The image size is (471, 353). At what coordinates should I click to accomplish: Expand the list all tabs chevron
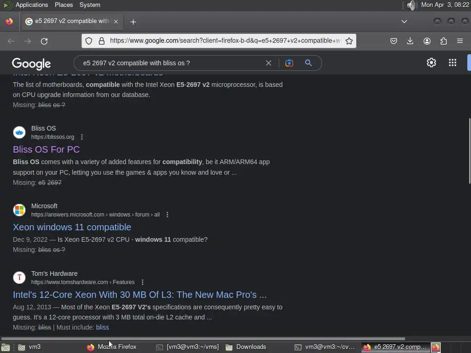[x=404, y=21]
